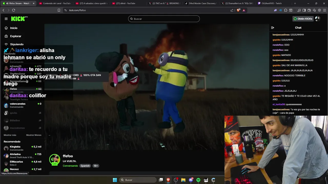Click Mostrar más in the sidebar
328x184 pixels.
tap(10, 135)
